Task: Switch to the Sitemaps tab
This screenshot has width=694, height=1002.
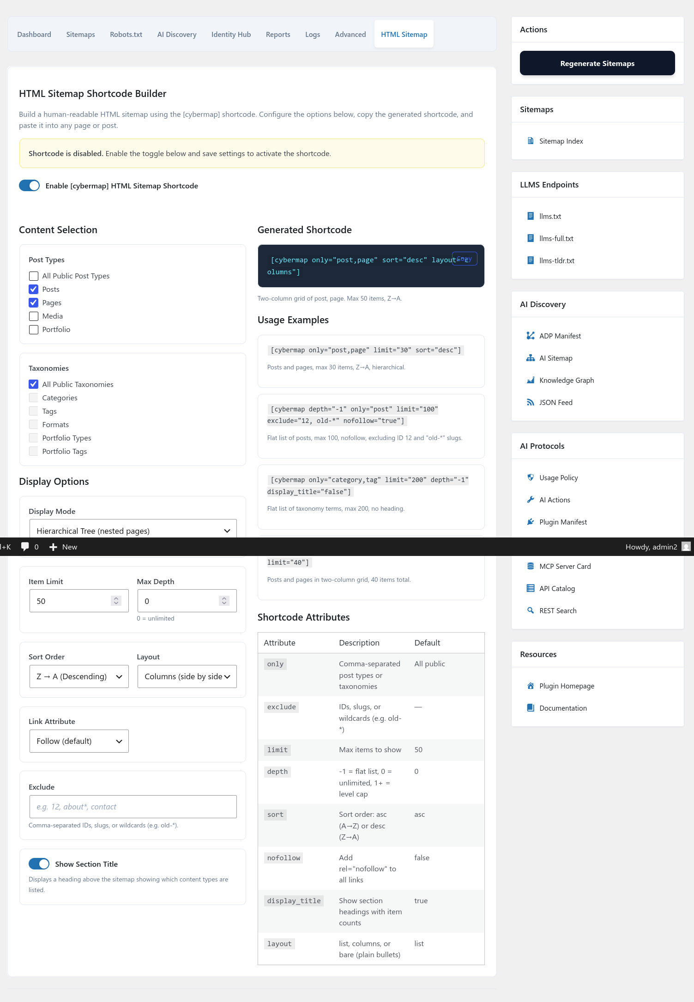Action: [x=80, y=35]
